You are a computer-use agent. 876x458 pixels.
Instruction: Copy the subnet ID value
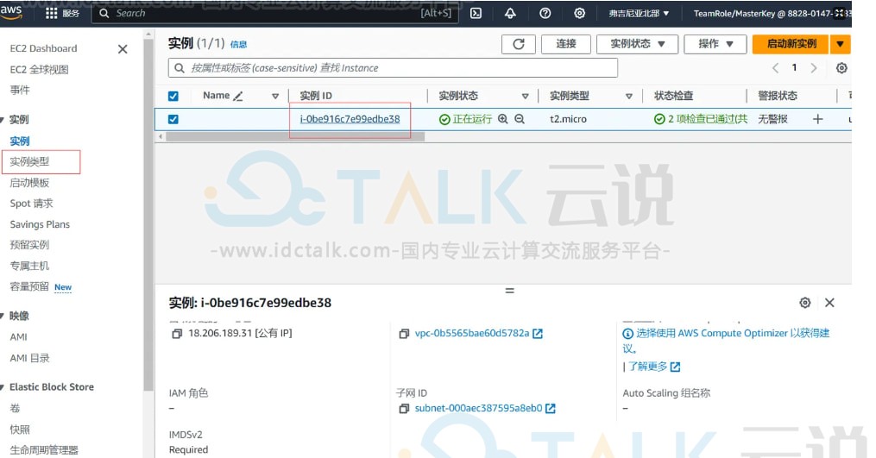pyautogui.click(x=403, y=409)
